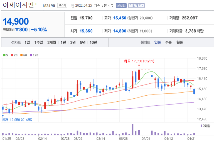Select the 3개월 line chart tab
Viewport: 214px width, 143px height.
click(x=51, y=43)
